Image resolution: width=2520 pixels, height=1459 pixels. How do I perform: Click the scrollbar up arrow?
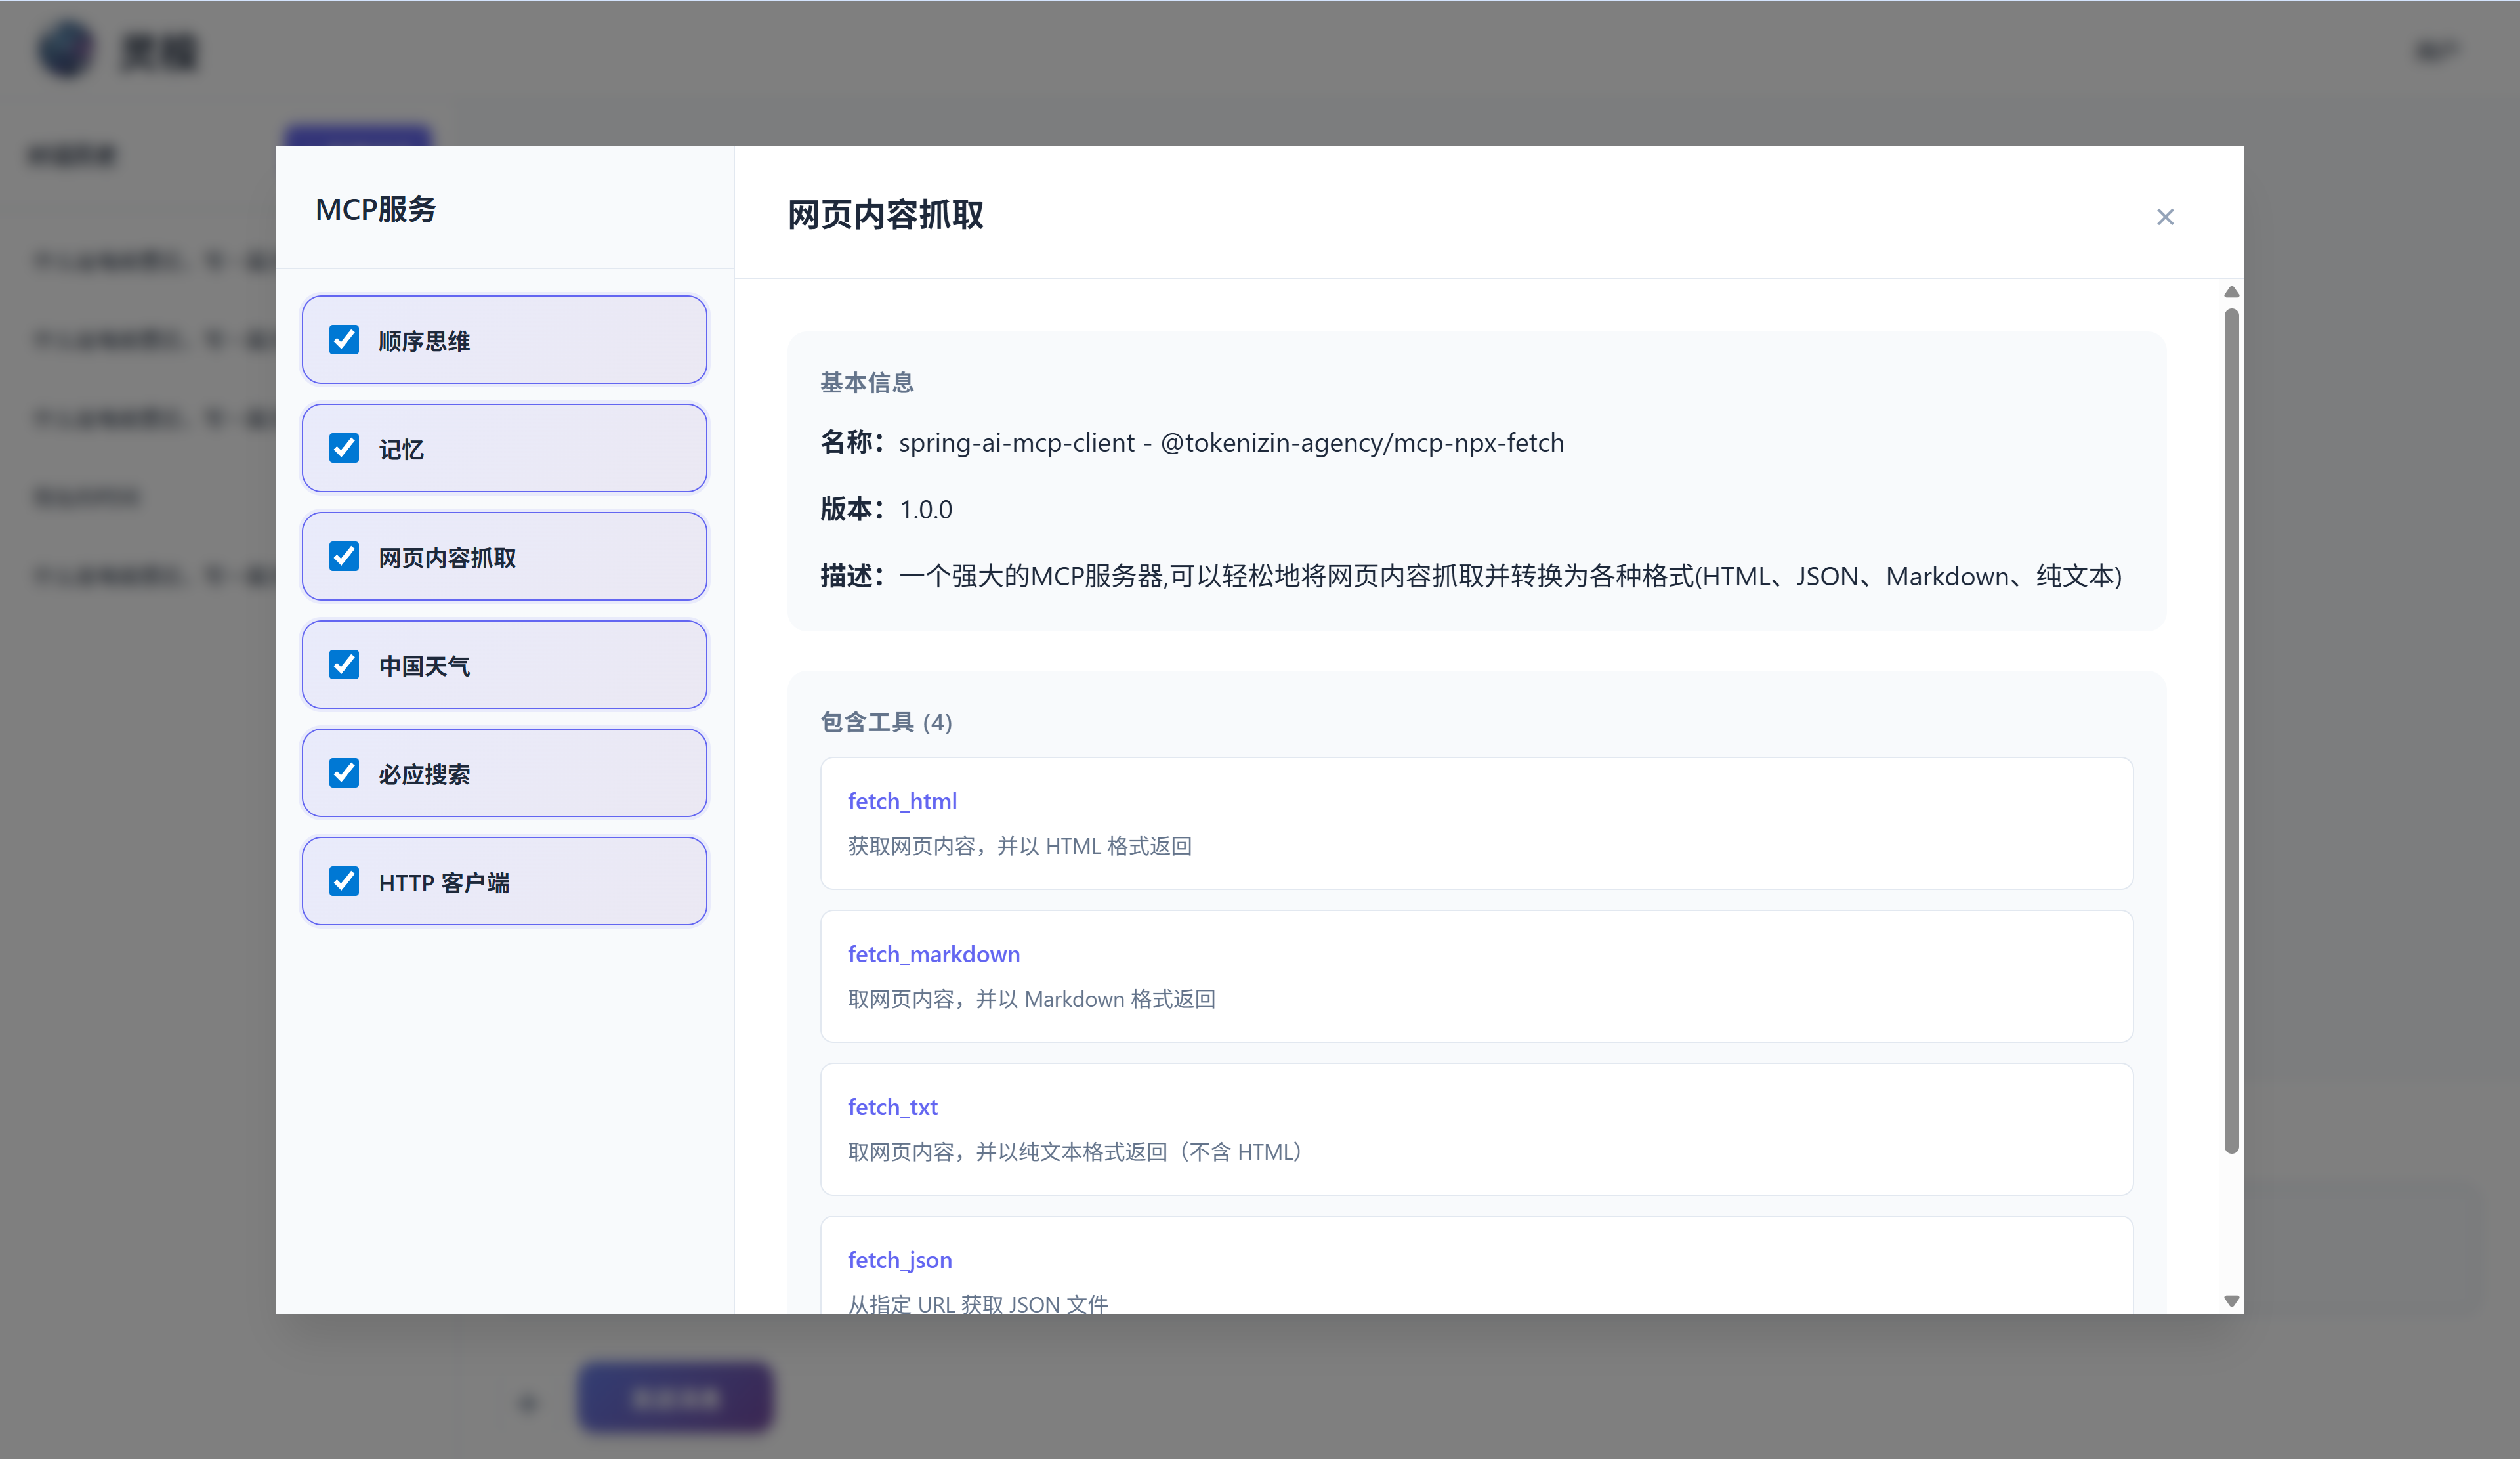pyautogui.click(x=2231, y=292)
